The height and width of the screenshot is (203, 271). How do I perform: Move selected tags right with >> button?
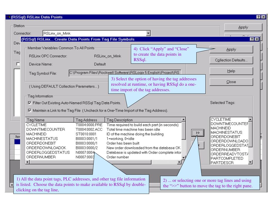tap(197, 133)
